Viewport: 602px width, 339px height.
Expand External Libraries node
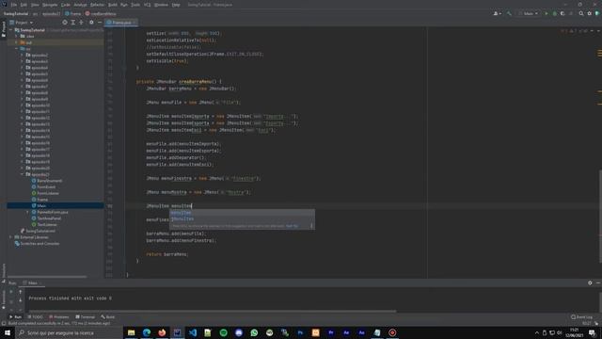pos(10,237)
